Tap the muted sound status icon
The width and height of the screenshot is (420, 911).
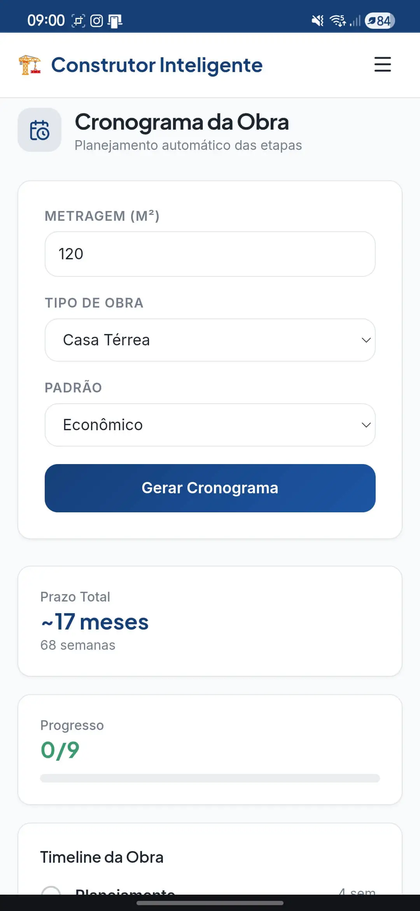[317, 21]
